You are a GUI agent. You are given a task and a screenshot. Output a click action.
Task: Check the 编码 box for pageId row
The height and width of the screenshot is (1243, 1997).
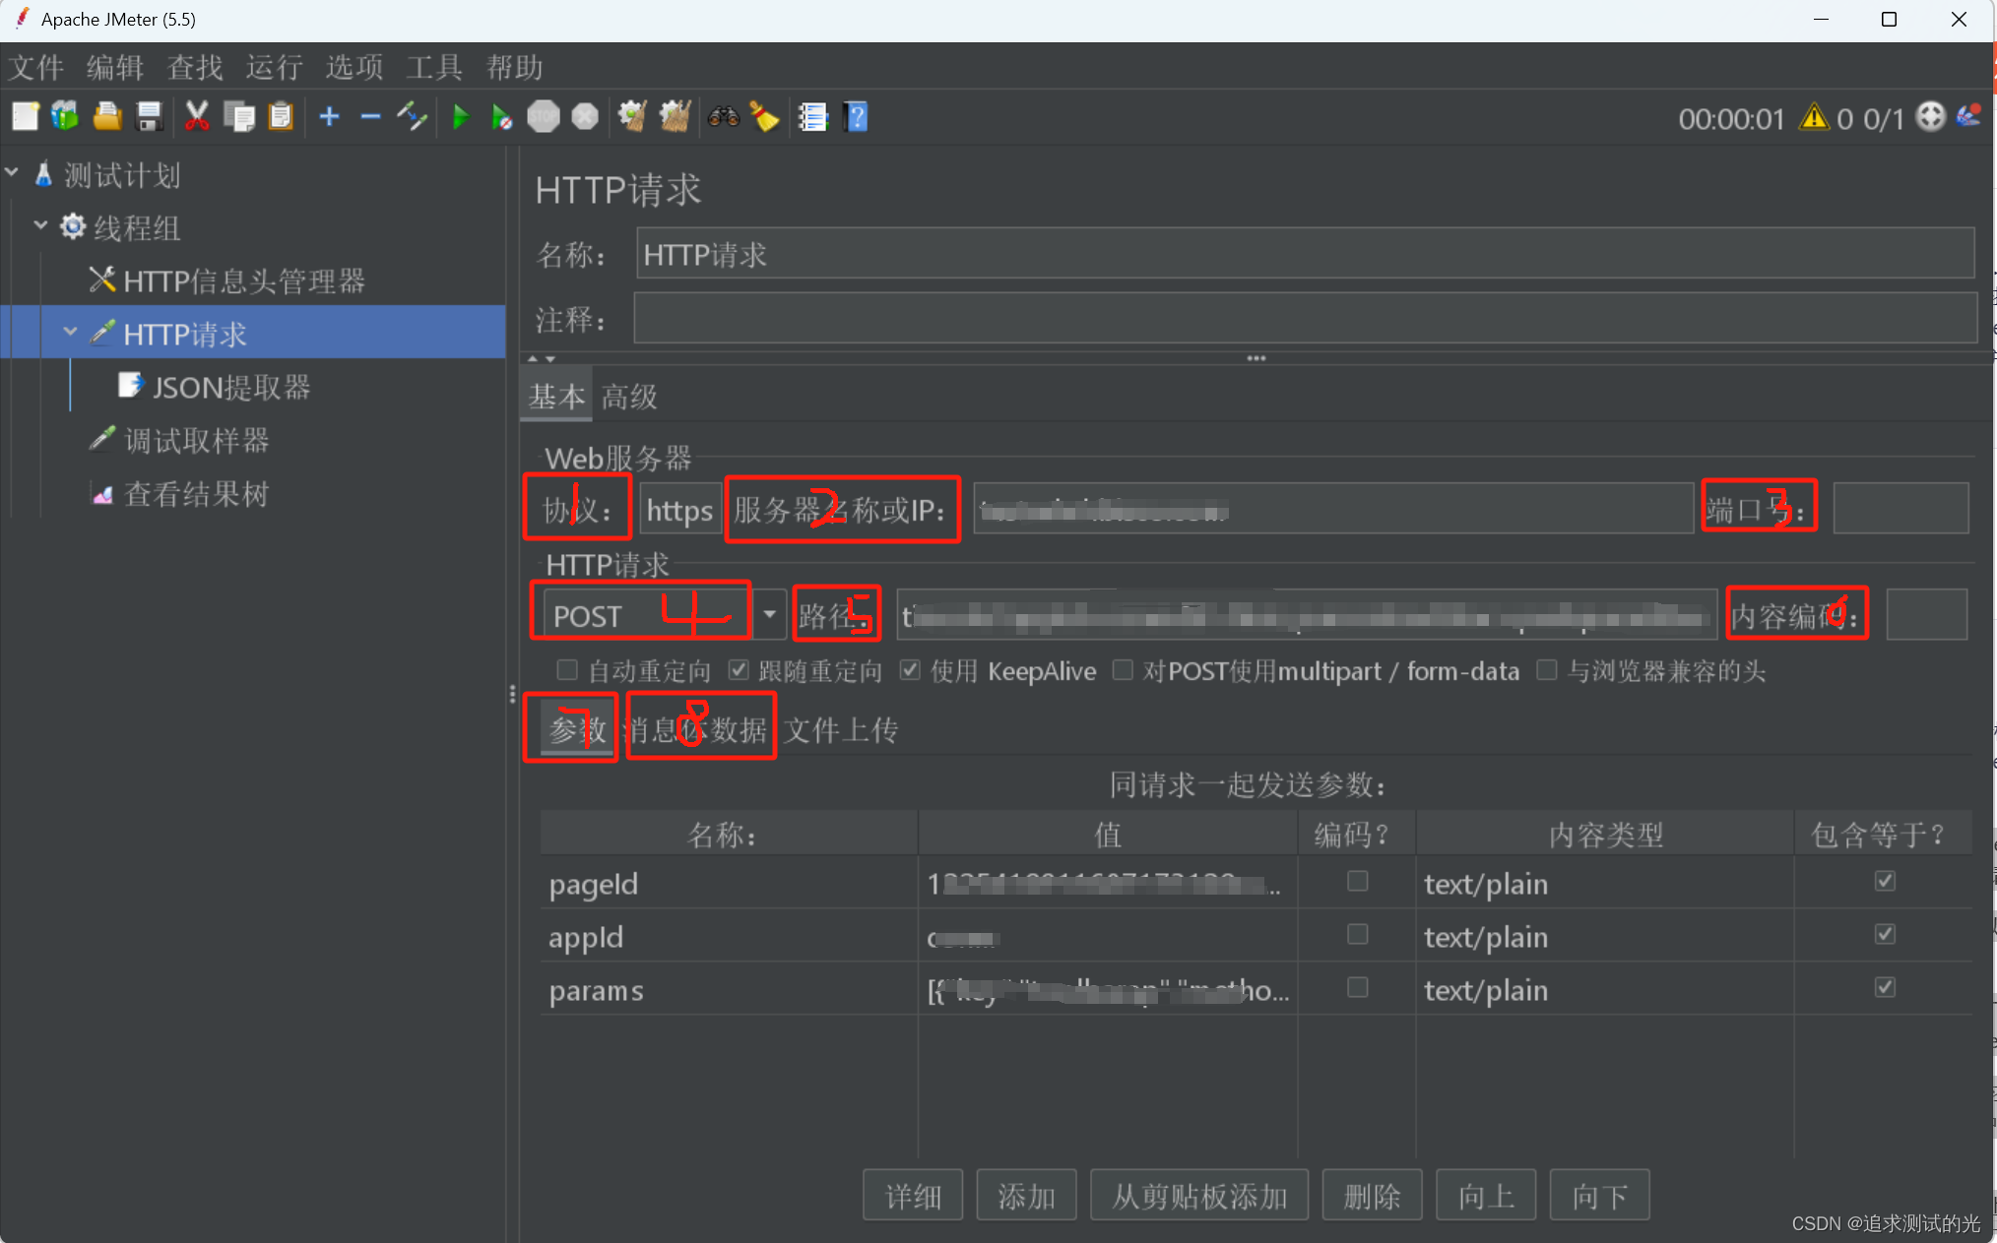(1357, 881)
